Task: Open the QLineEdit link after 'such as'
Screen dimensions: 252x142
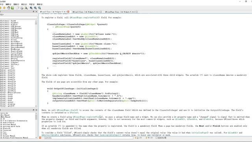Action: coord(180,119)
